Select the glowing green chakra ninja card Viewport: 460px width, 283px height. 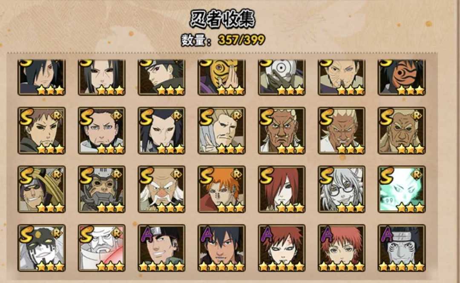tap(402, 189)
